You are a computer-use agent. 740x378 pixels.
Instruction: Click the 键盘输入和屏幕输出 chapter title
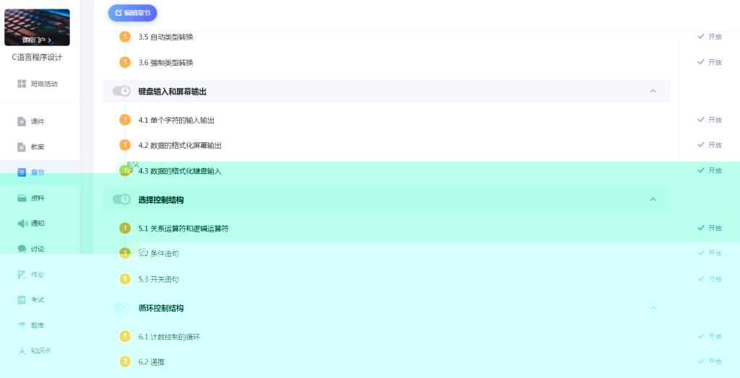point(172,92)
